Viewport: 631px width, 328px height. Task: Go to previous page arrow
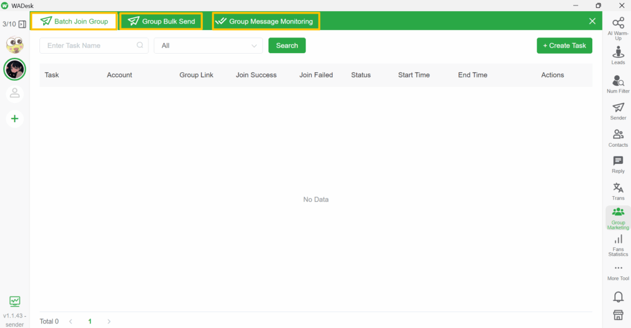tap(71, 321)
